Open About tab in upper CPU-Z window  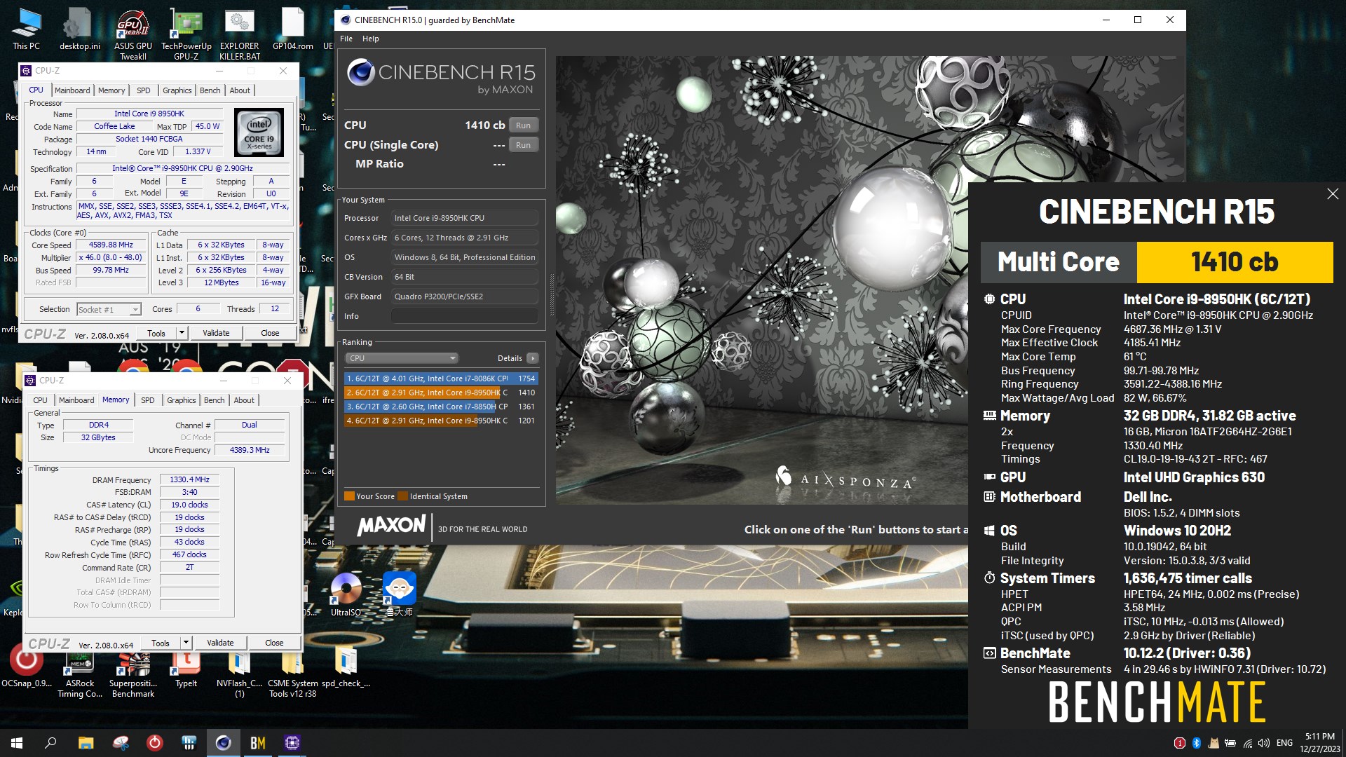(x=240, y=90)
